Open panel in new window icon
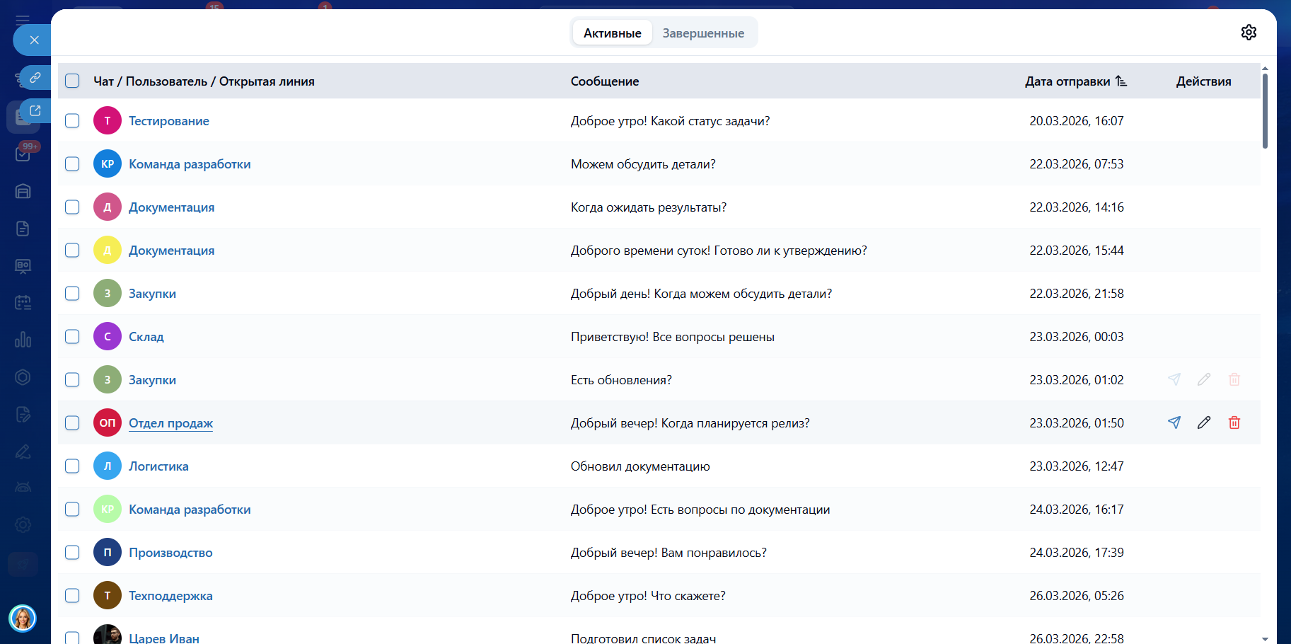 [35, 110]
